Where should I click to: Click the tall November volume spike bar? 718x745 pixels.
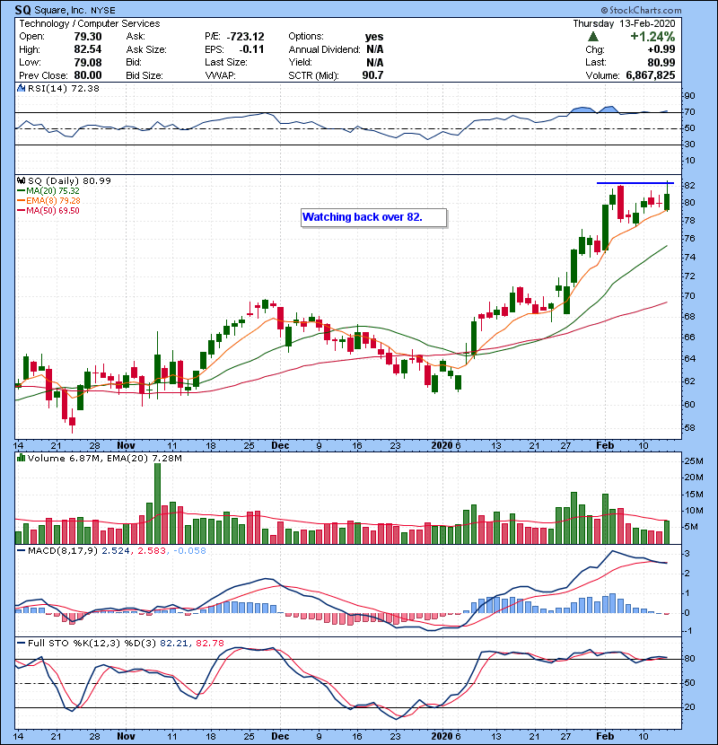click(157, 504)
